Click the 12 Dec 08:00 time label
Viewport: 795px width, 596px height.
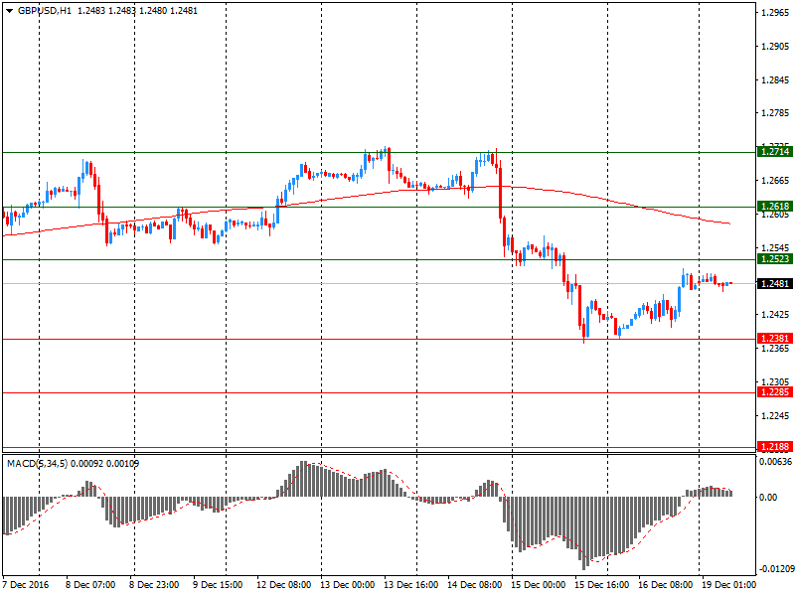[x=284, y=585]
